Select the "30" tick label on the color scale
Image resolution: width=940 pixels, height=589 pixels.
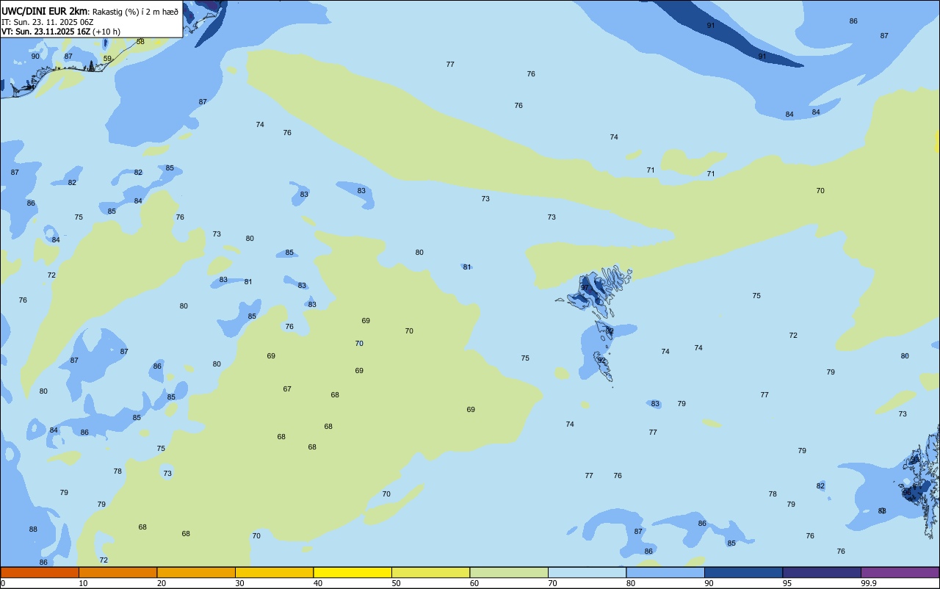240,584
